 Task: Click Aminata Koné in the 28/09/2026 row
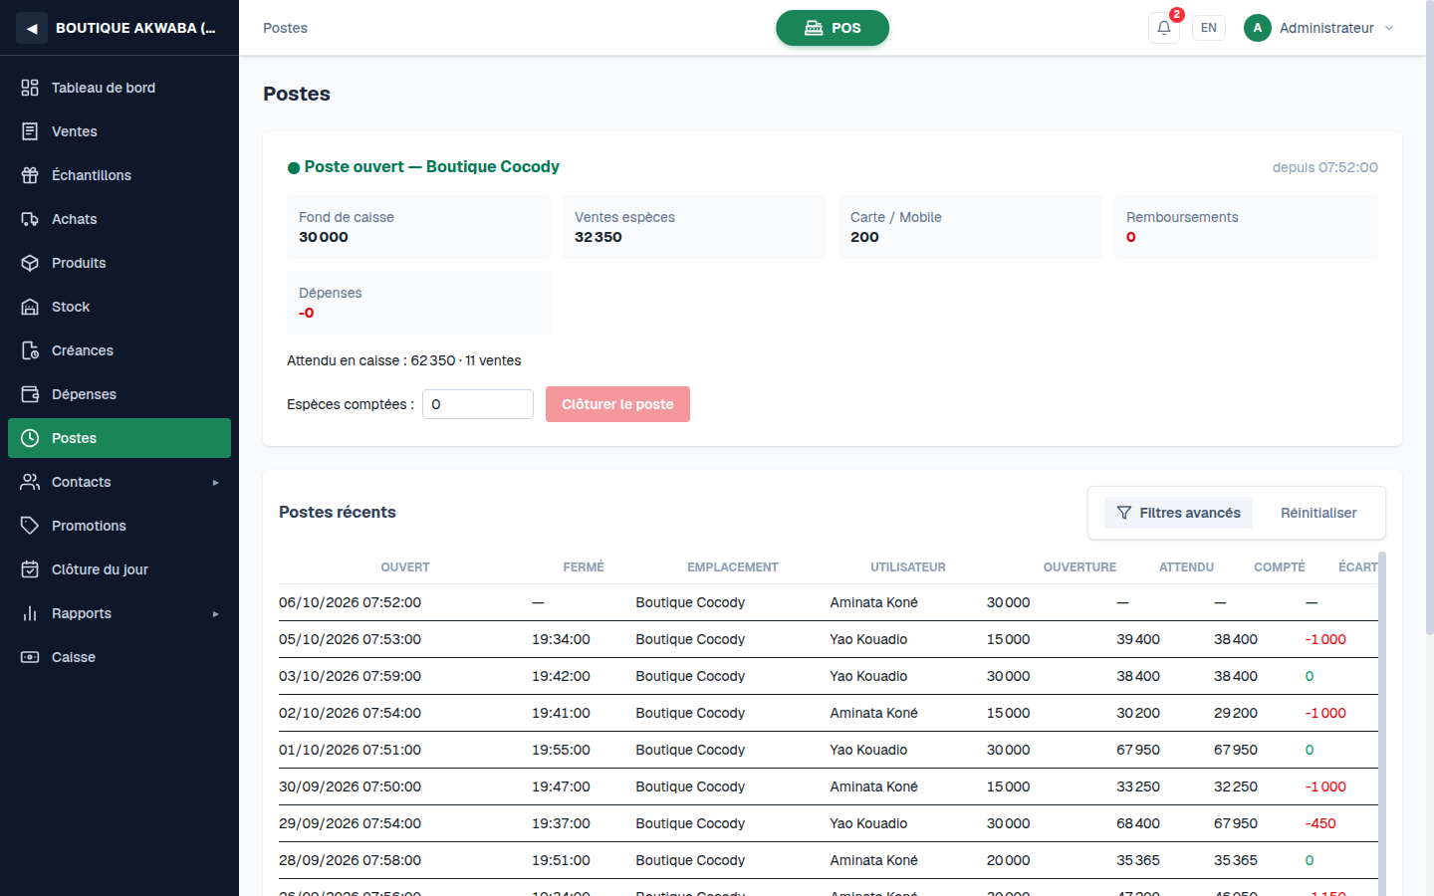pyautogui.click(x=874, y=860)
